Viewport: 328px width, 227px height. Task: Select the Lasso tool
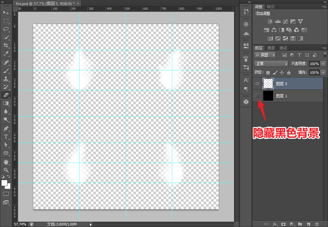tap(6, 29)
